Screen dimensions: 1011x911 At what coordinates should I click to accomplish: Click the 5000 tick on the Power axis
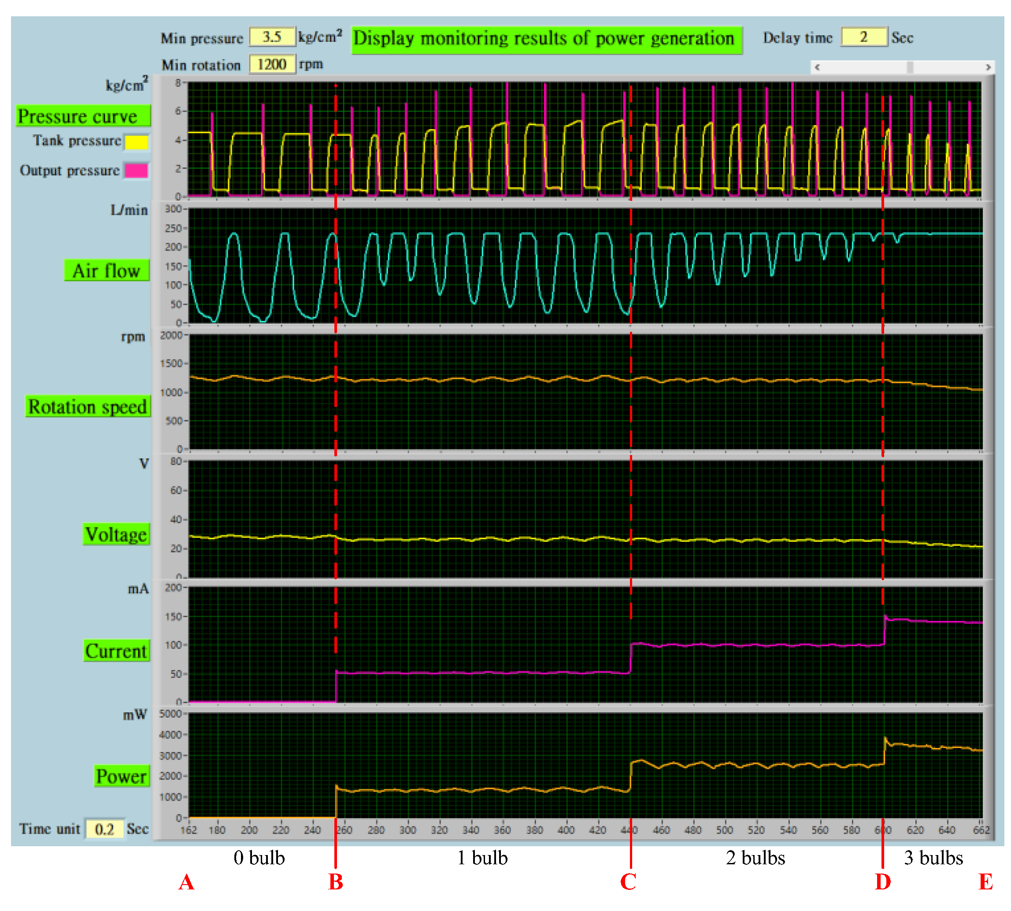point(170,714)
